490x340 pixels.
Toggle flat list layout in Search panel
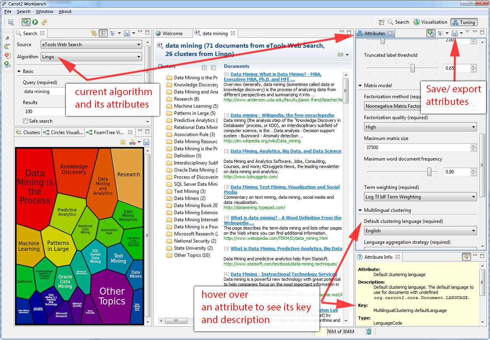[103, 33]
